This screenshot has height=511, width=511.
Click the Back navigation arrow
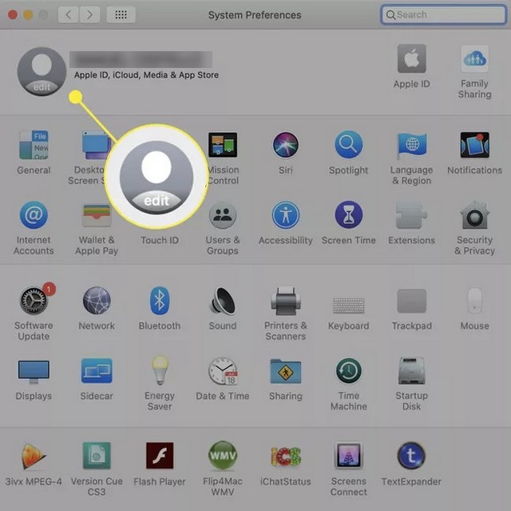pyautogui.click(x=69, y=14)
